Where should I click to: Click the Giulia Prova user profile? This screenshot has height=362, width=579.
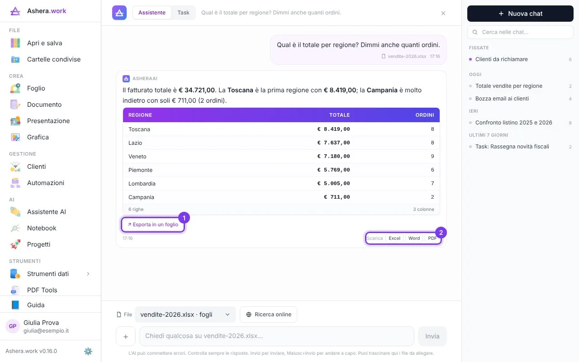point(50,326)
